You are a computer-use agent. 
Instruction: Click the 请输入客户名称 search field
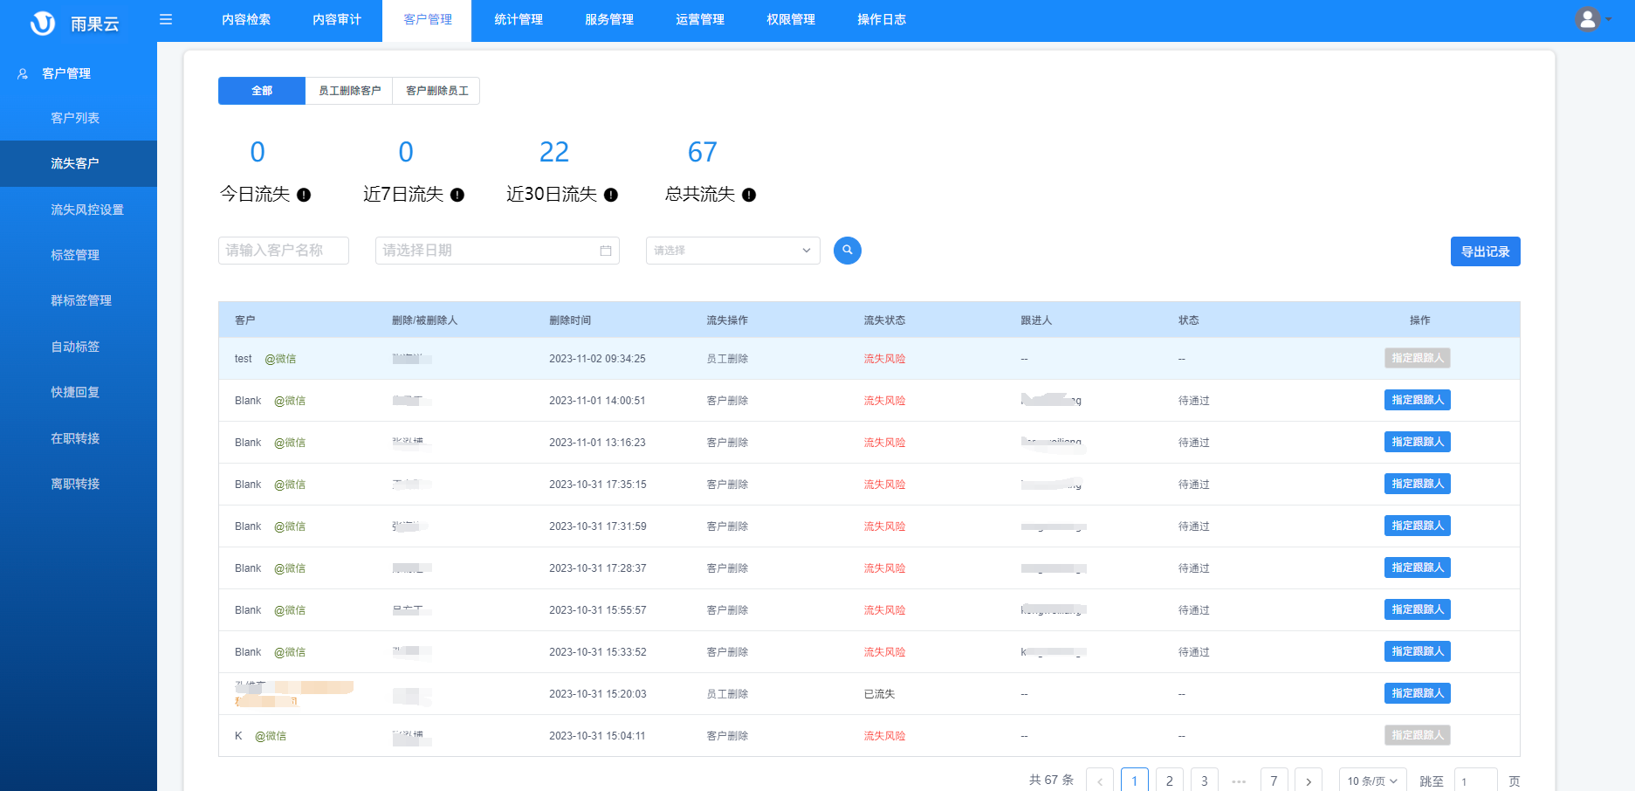coord(284,251)
